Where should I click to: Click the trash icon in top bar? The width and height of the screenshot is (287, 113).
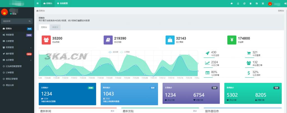pos(251,3)
